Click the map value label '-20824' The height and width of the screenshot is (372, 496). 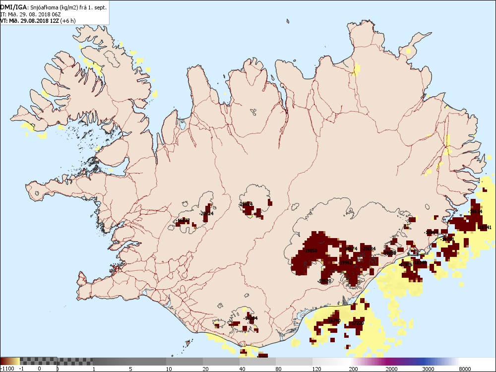click(x=246, y=204)
